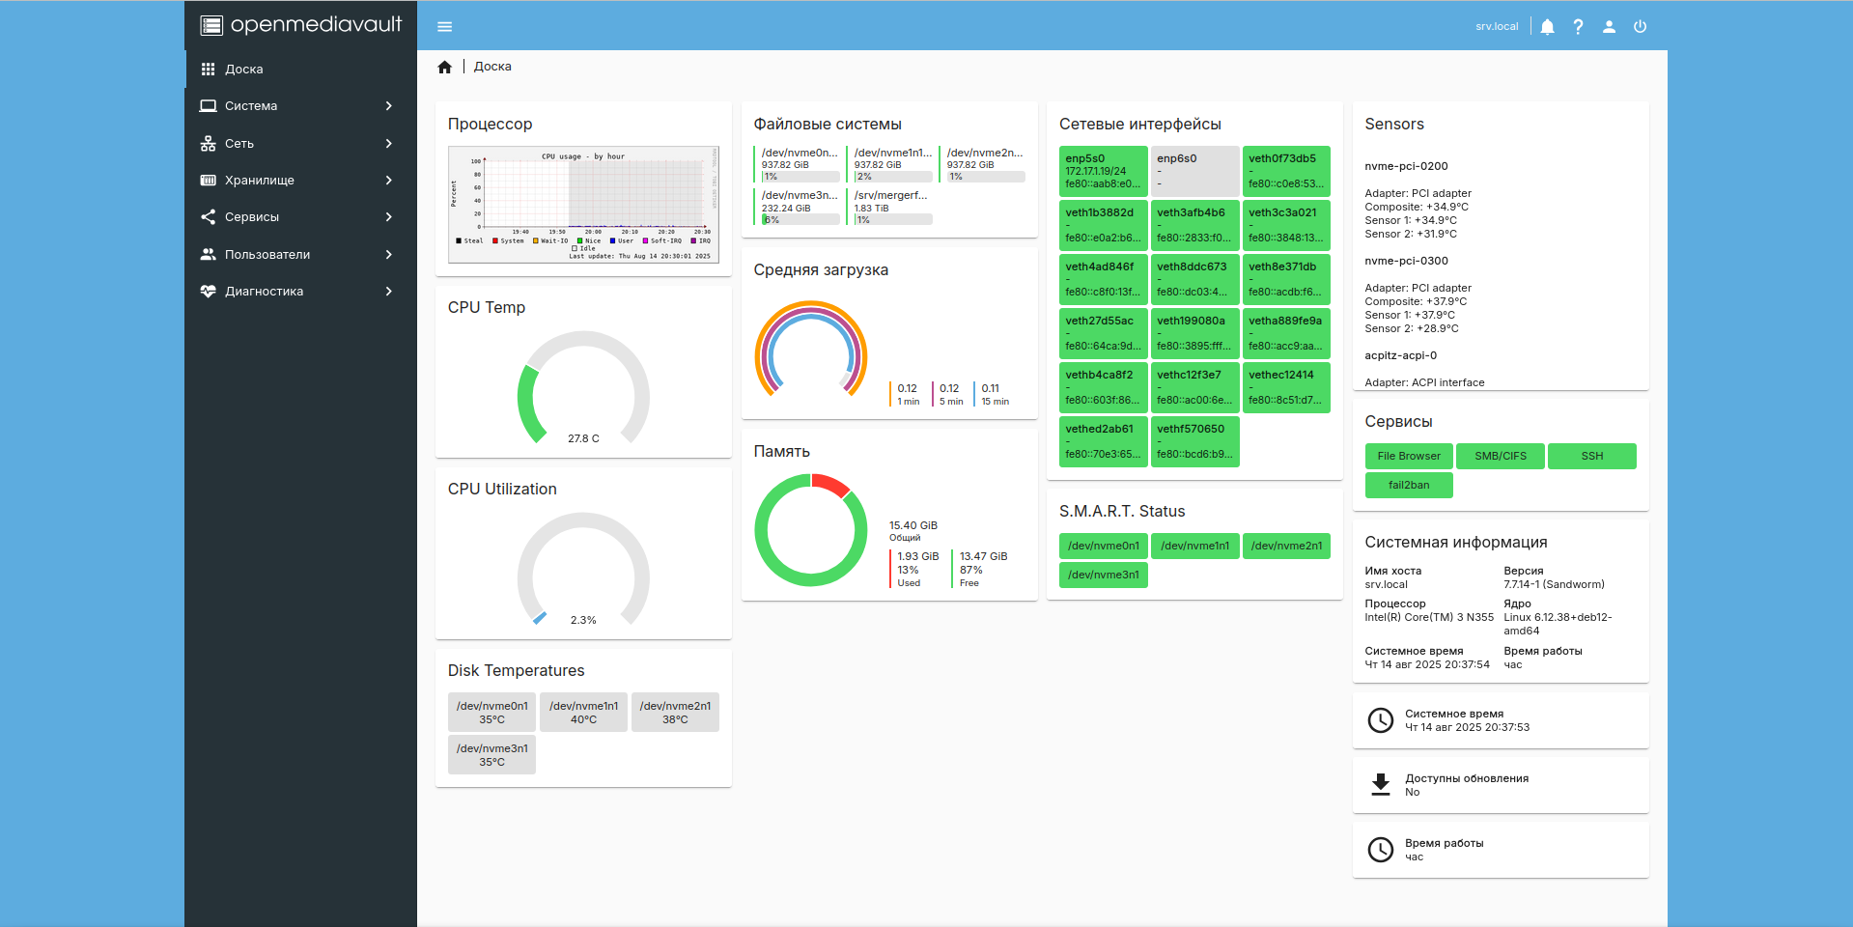Expand the Система menu chevron
This screenshot has width=1853, height=927.
coord(389,106)
